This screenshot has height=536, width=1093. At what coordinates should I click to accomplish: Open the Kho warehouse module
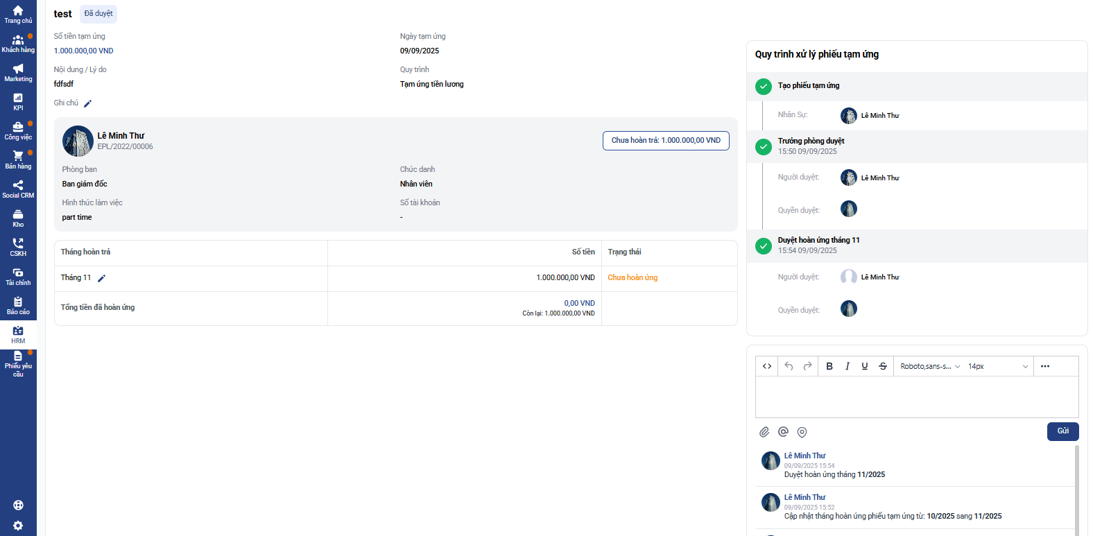tap(18, 218)
